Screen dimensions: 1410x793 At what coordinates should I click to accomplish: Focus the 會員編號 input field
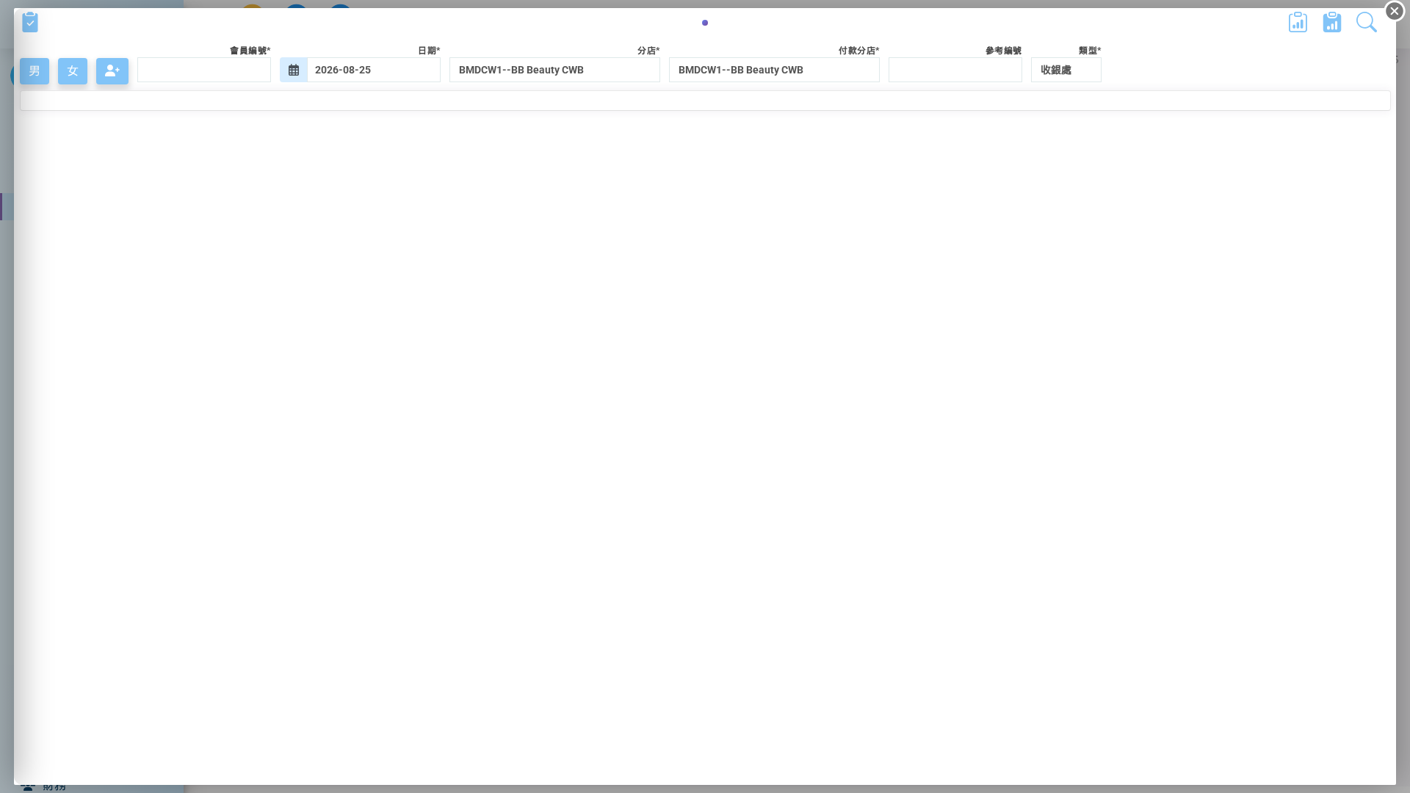coord(204,70)
